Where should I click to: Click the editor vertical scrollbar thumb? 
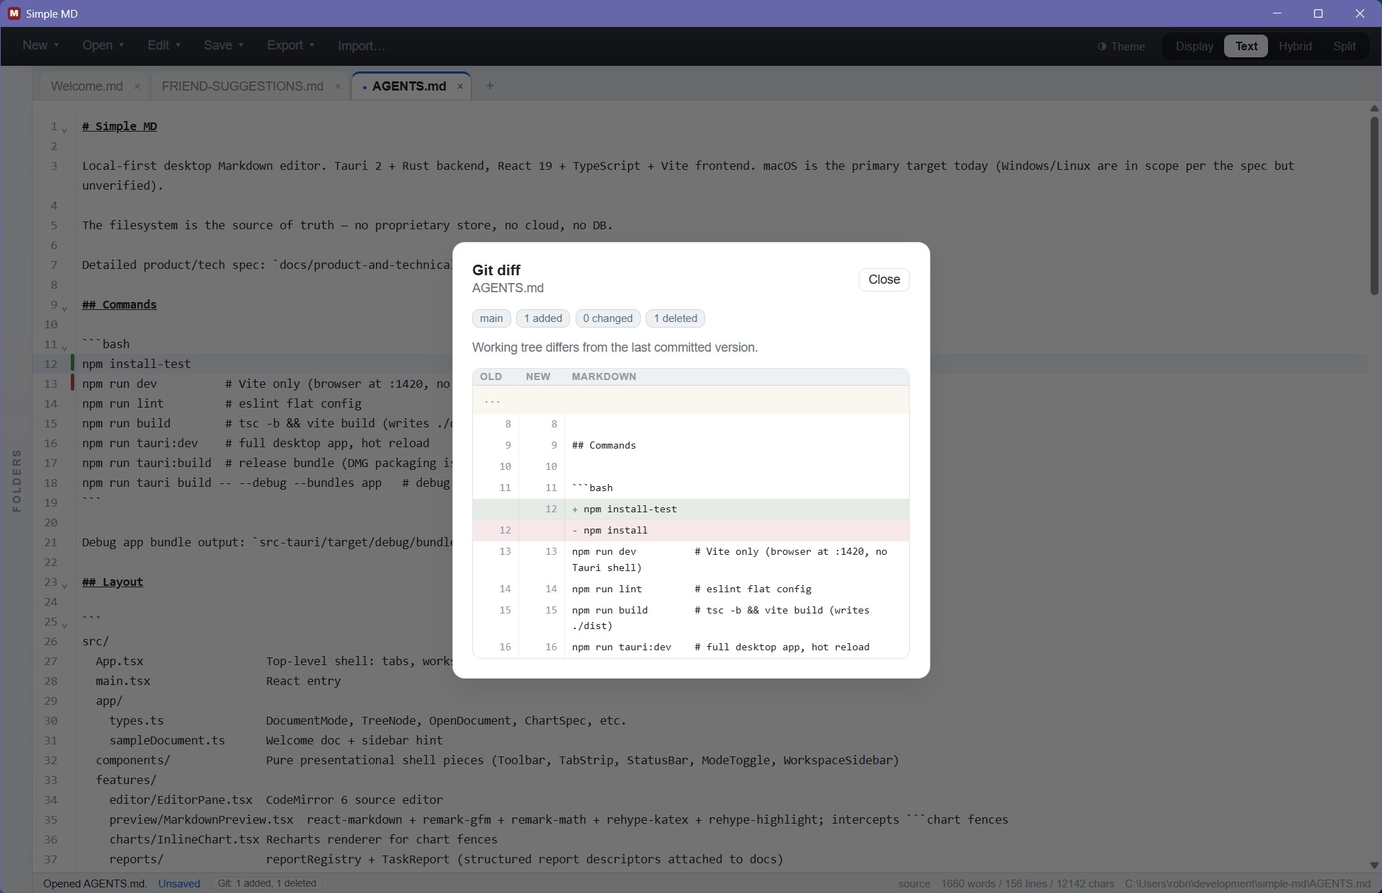[x=1374, y=205]
